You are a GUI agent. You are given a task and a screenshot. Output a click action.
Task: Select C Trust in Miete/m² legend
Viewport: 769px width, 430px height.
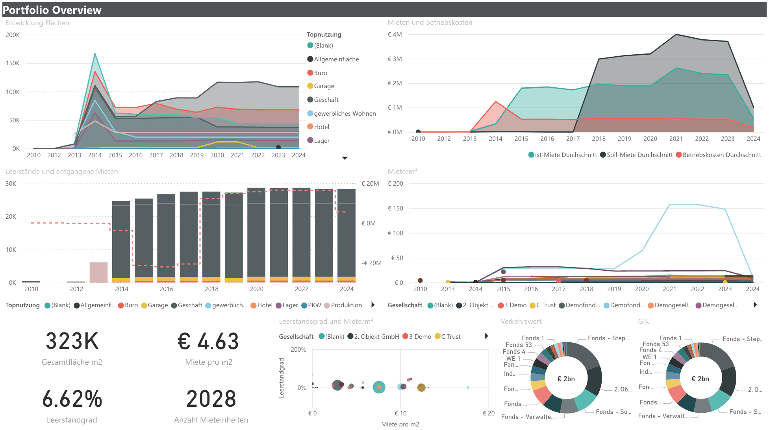[x=543, y=305]
